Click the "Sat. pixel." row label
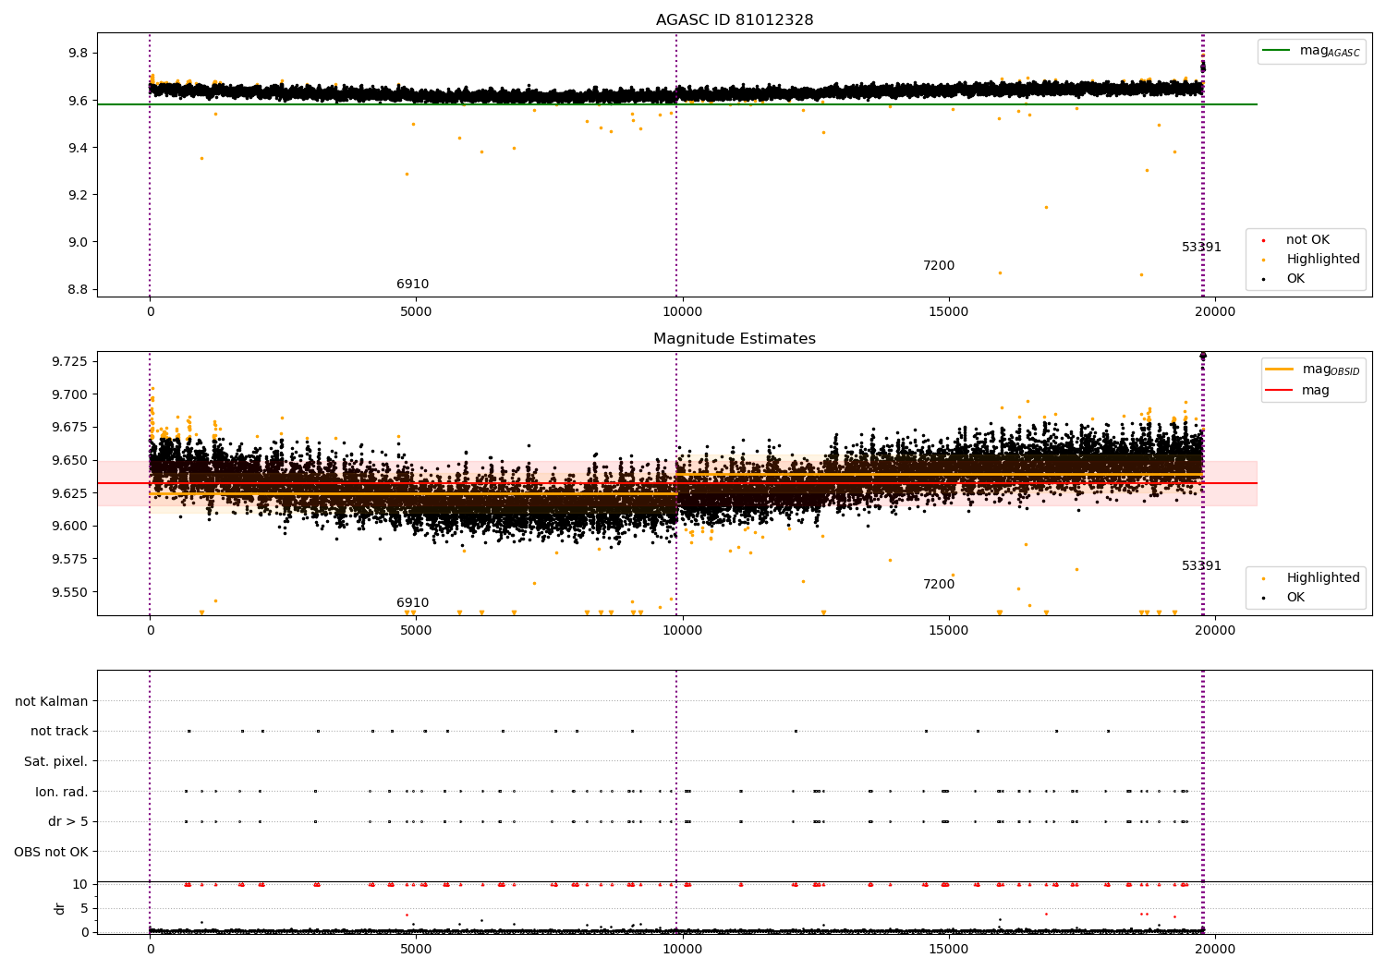 [56, 762]
